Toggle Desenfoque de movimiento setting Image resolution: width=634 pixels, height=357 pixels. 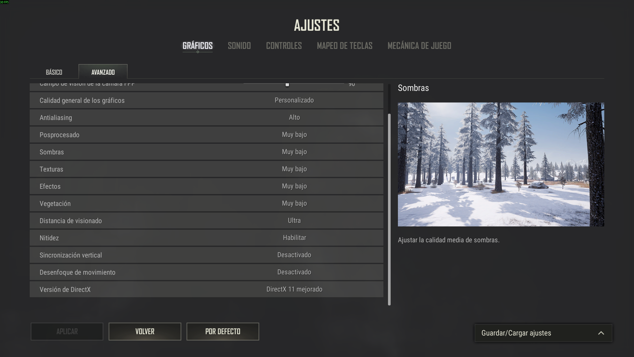point(294,272)
